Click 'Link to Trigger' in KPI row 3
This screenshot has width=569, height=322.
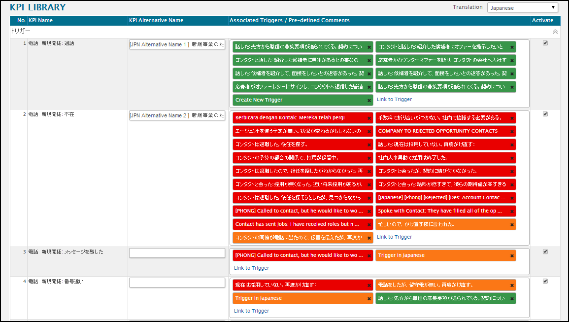coord(251,268)
